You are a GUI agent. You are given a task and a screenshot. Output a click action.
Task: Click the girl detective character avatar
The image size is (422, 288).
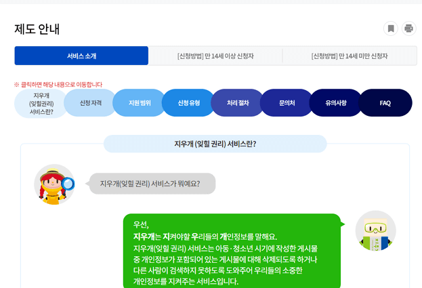[x=54, y=184]
